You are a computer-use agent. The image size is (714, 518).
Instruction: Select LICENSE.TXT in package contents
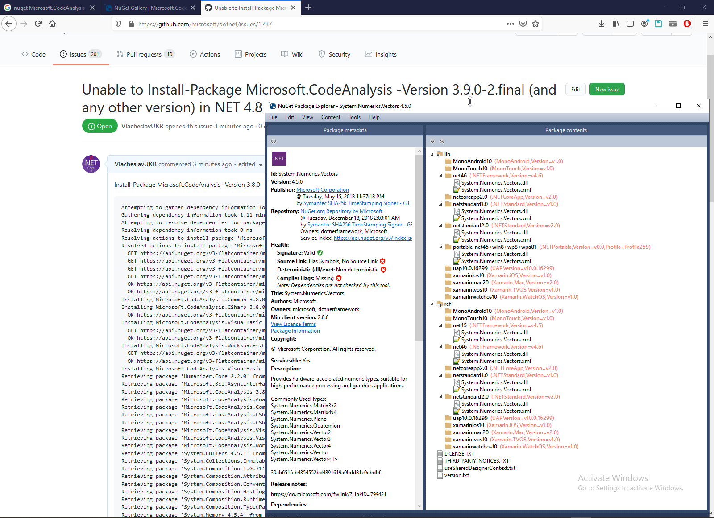(459, 454)
